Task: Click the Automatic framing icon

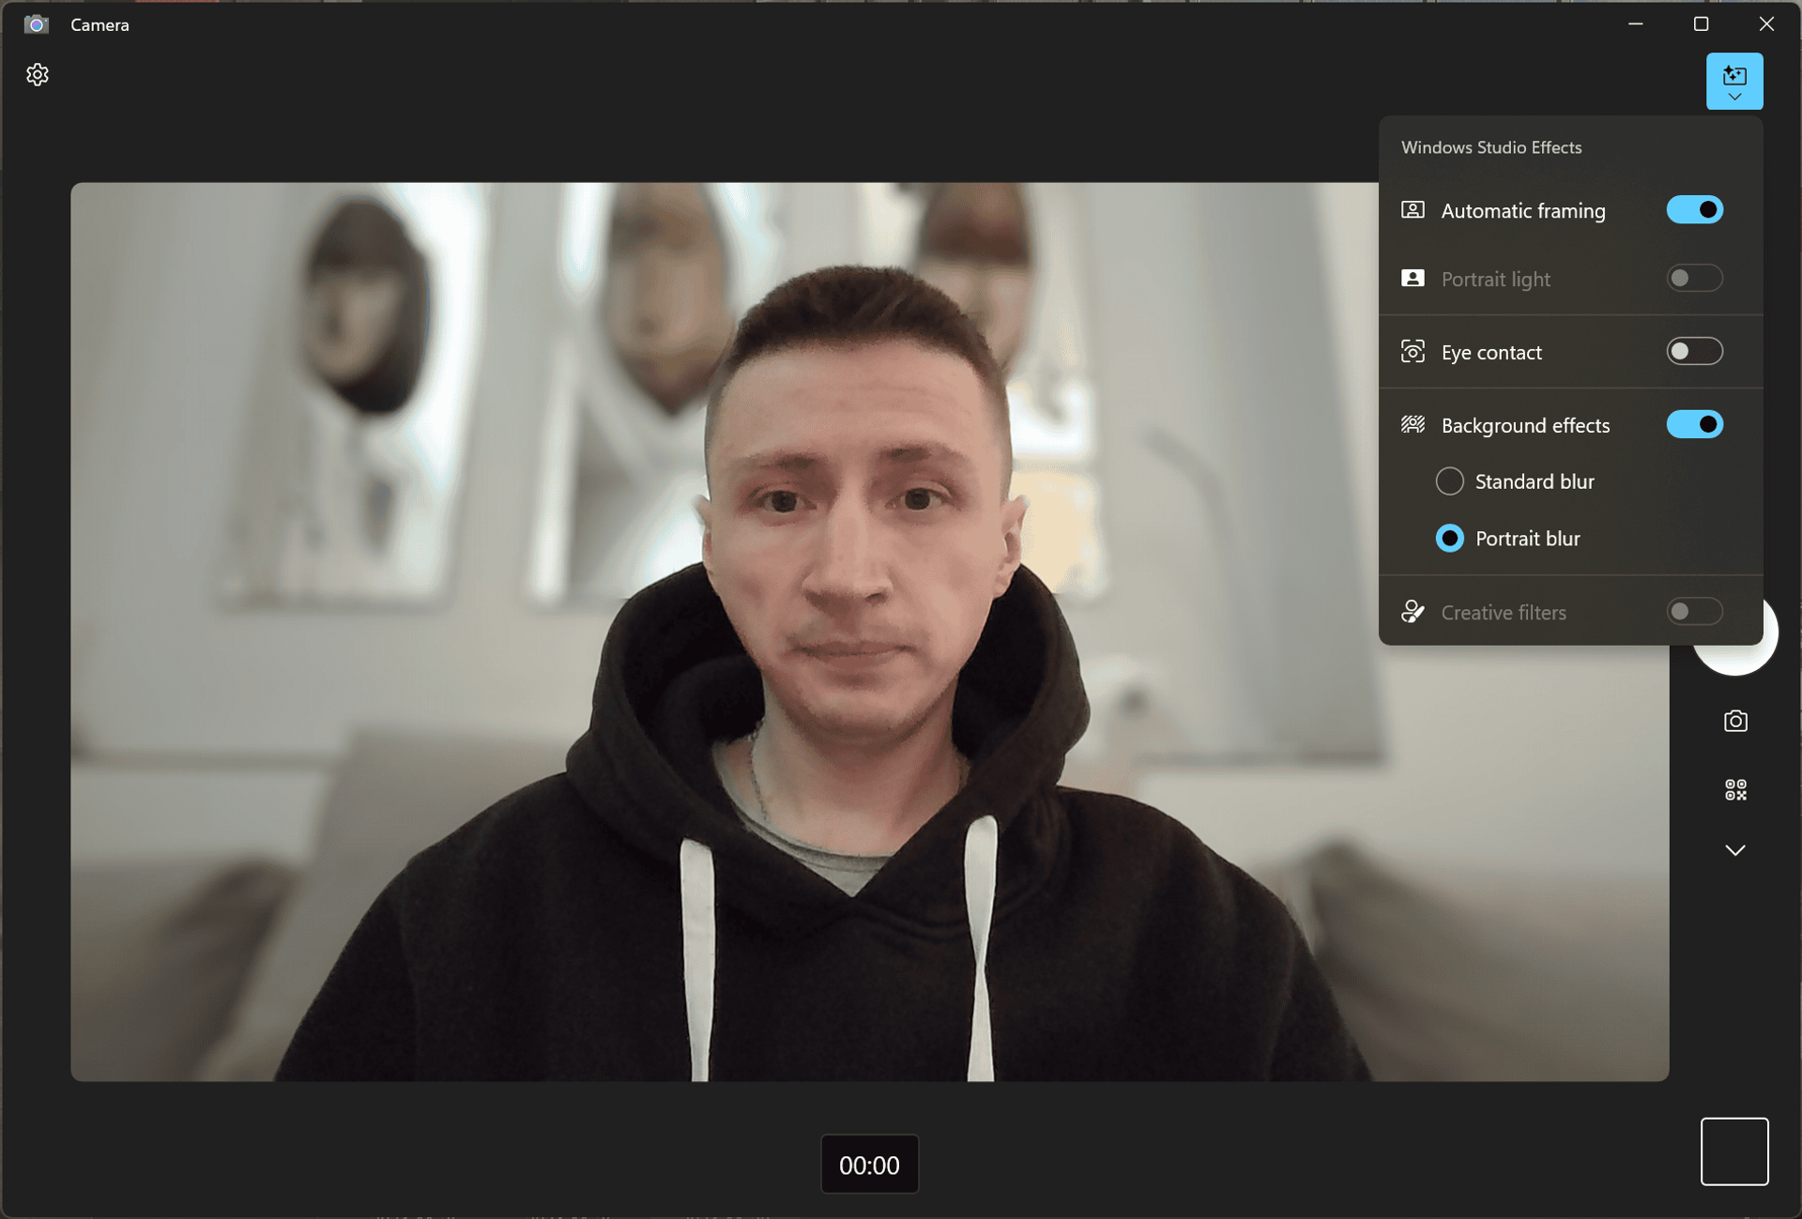Action: [1413, 210]
